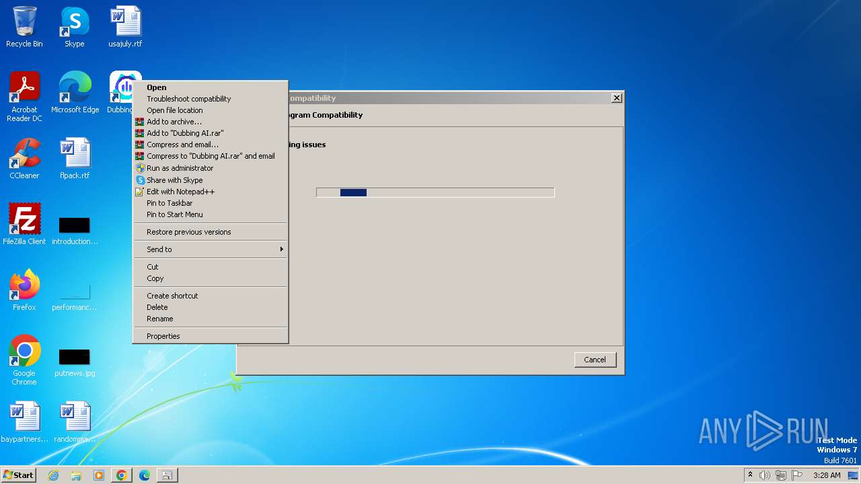Choose Restore previous versions
861x484 pixels.
point(211,232)
